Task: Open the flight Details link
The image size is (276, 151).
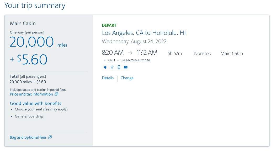Action: click(x=108, y=78)
